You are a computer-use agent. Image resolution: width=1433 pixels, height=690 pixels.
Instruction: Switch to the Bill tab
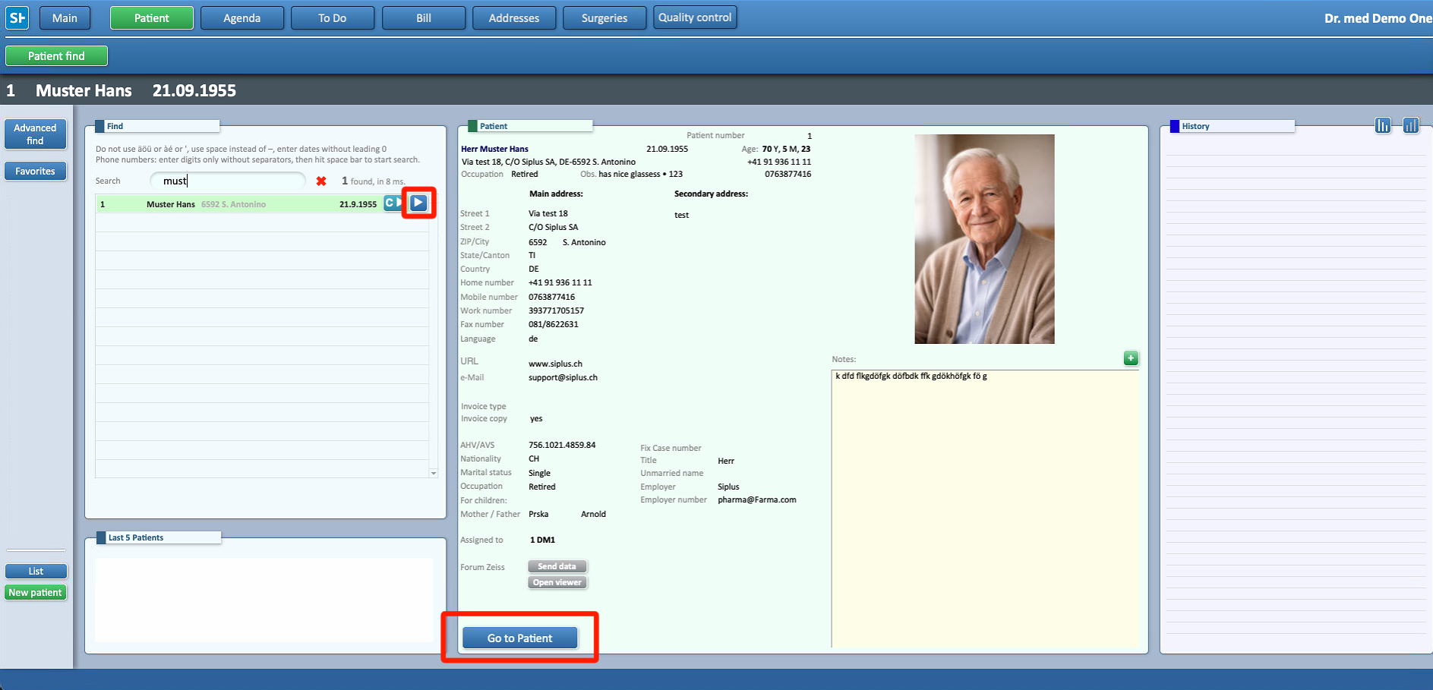coord(423,18)
